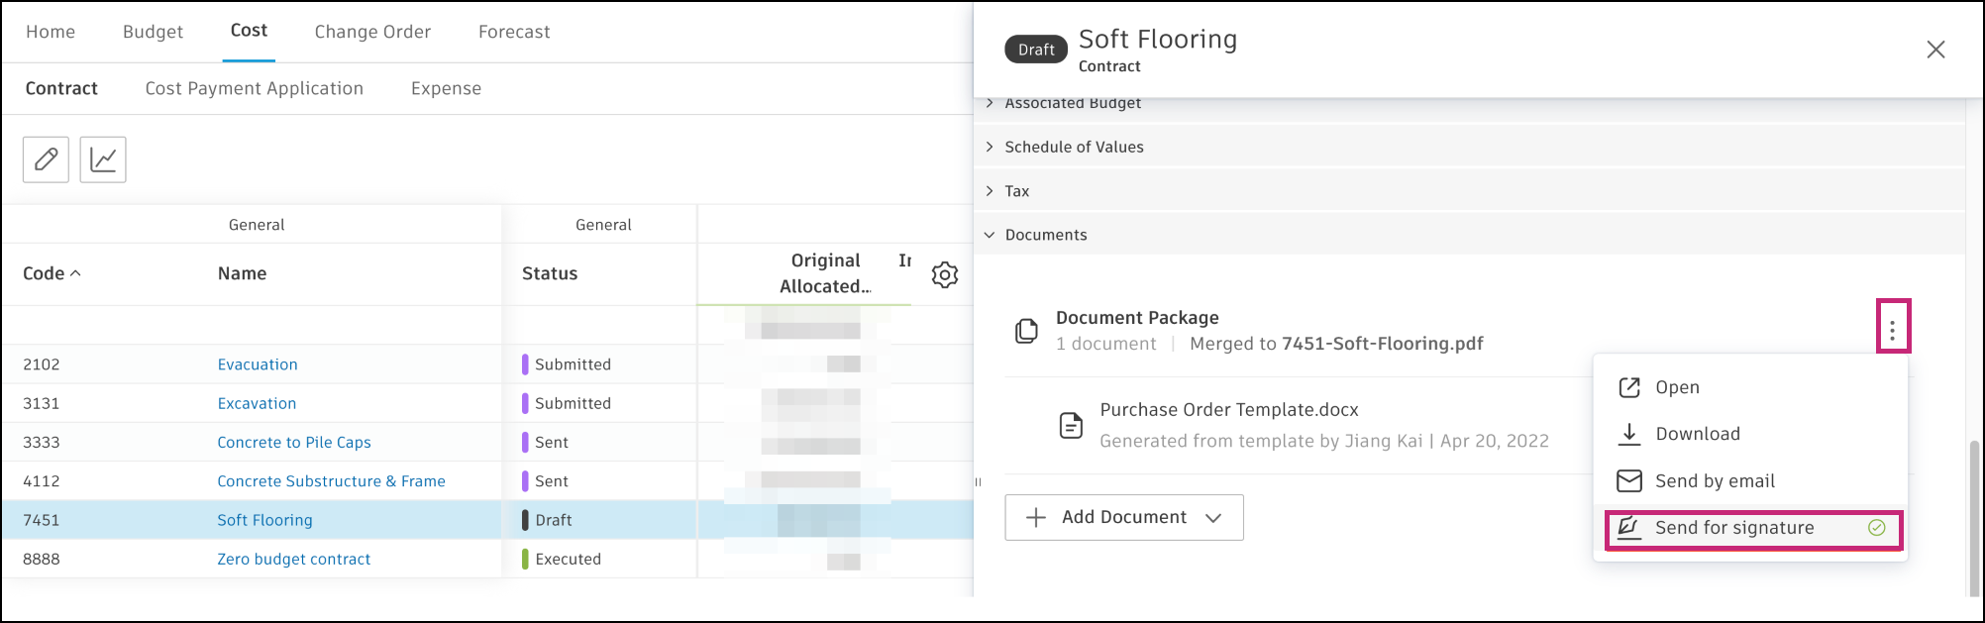The width and height of the screenshot is (1985, 623).
Task: Click the Document Package stacked-pages icon
Action: (x=1027, y=331)
